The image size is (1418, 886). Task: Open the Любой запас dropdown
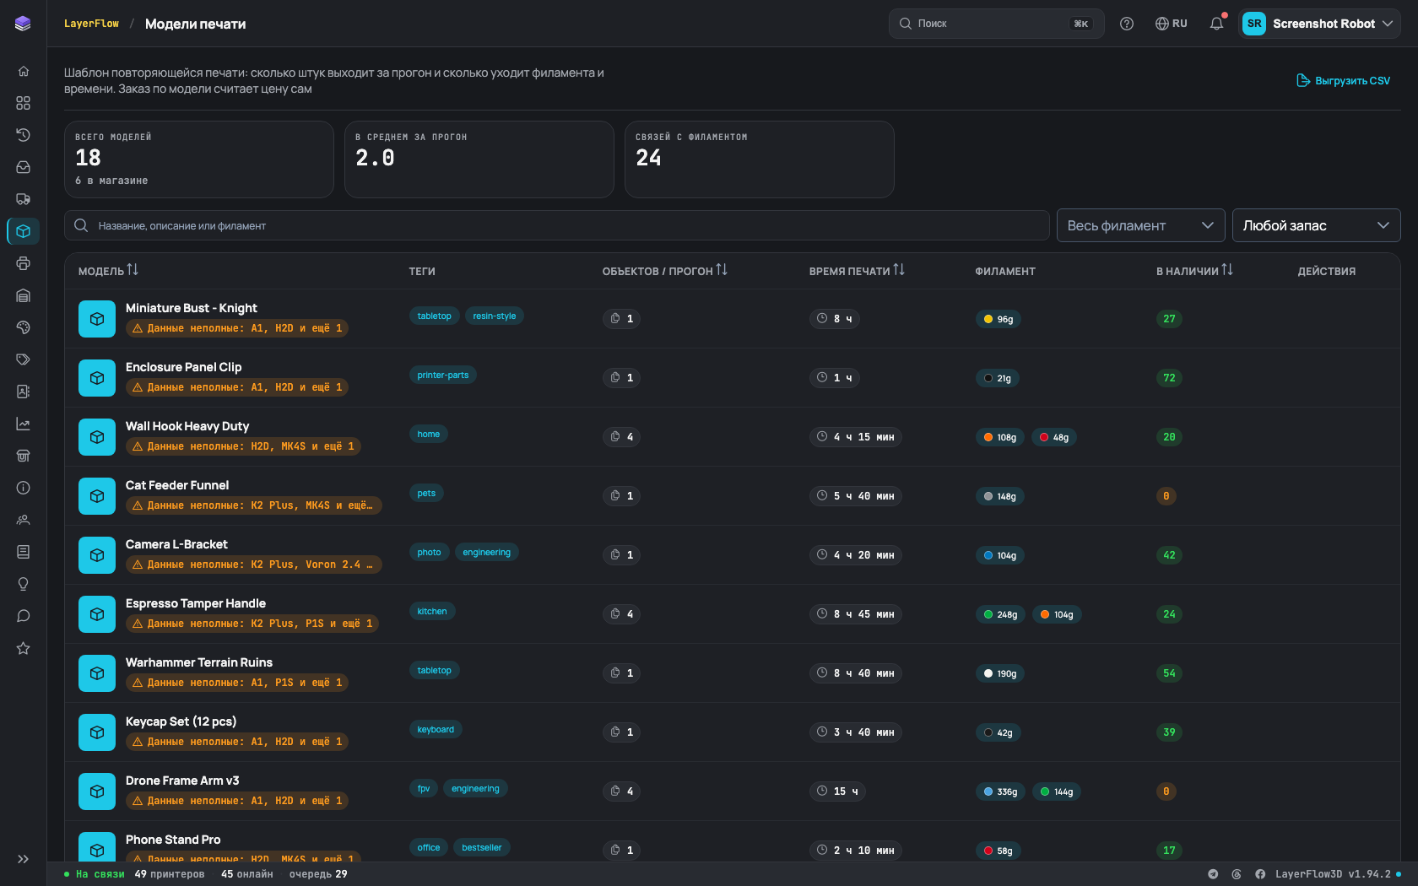(x=1317, y=225)
